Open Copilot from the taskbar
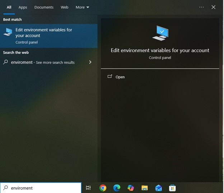The height and width of the screenshot is (193, 224). click(131, 188)
